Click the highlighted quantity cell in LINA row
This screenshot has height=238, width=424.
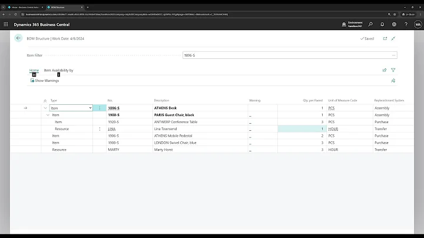click(302, 129)
